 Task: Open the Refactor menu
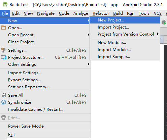[x=101, y=13]
